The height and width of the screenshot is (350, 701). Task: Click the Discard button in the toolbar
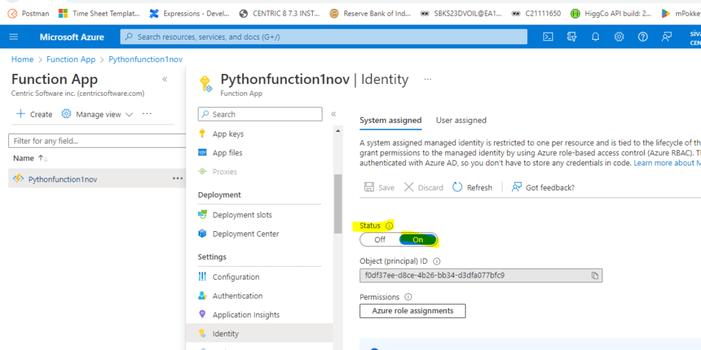(x=423, y=187)
